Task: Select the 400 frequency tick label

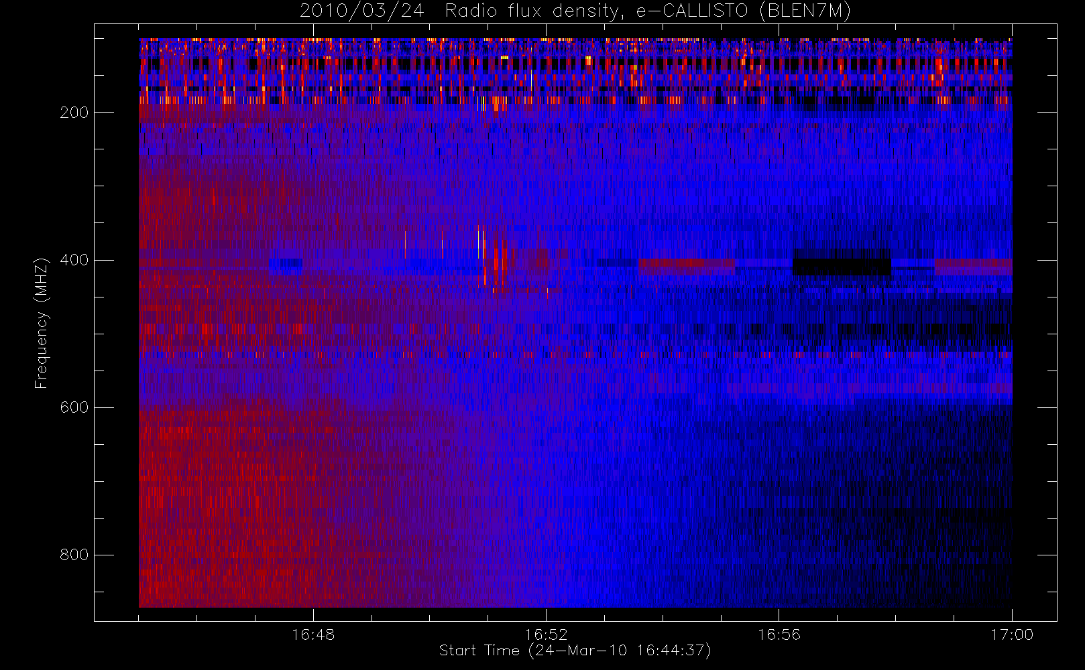Action: (x=74, y=260)
